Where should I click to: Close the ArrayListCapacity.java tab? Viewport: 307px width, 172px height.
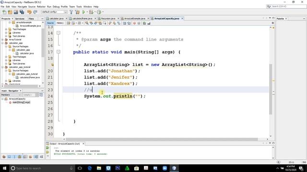[182, 19]
